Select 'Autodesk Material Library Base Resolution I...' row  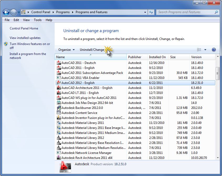coord(135,143)
